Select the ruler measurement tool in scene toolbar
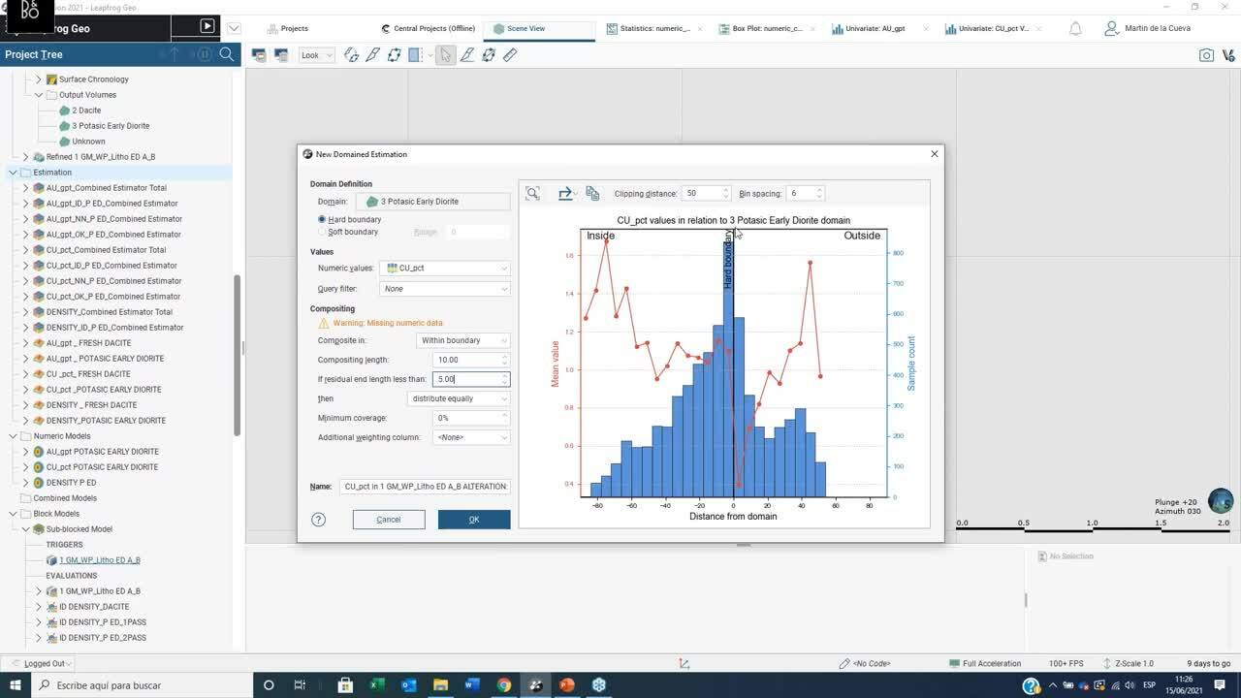 [510, 55]
